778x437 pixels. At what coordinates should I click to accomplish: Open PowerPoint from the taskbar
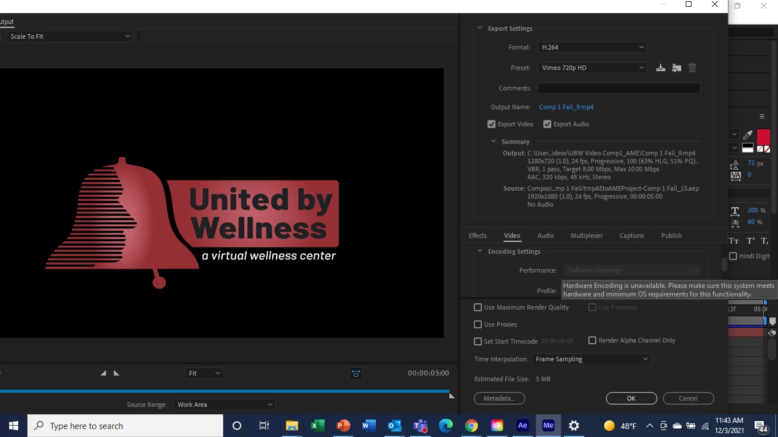click(343, 426)
